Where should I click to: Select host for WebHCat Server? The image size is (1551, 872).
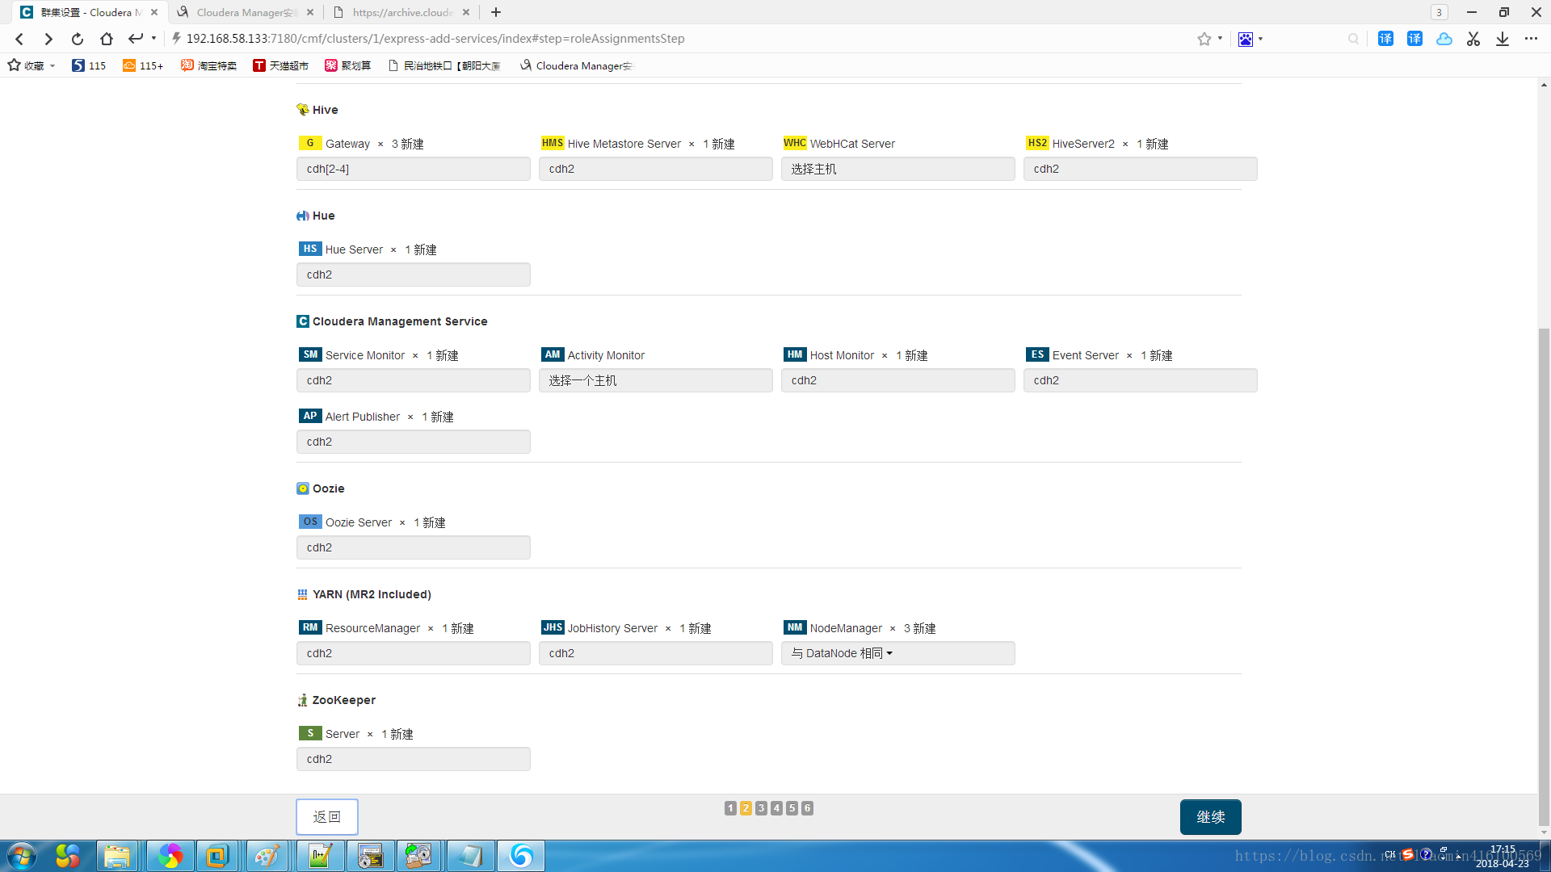(897, 169)
